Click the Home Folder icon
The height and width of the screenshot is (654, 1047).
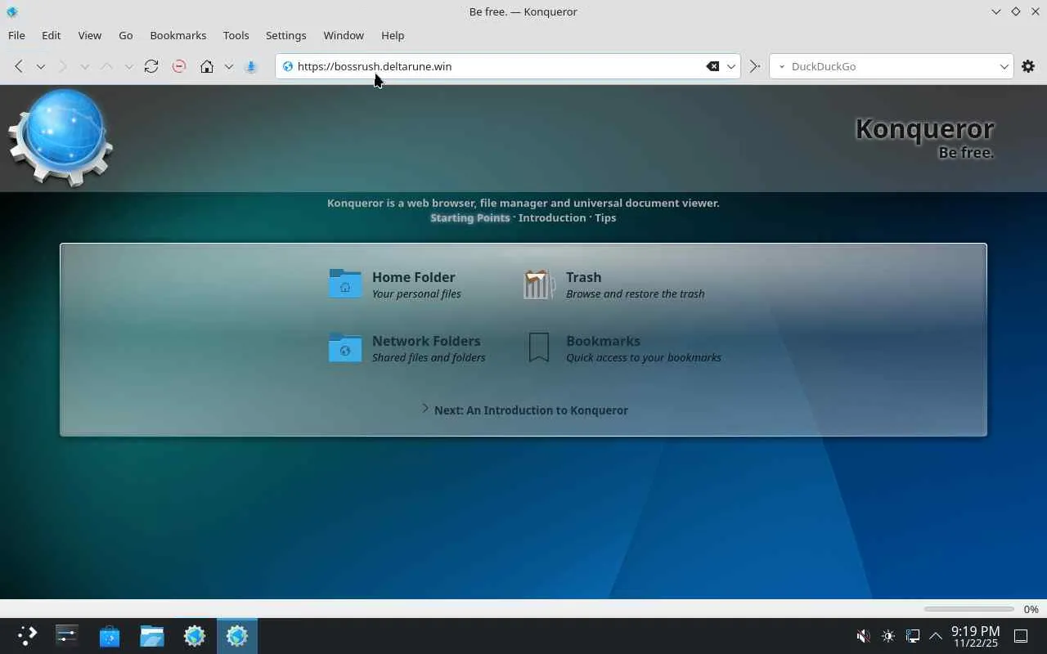tap(345, 284)
